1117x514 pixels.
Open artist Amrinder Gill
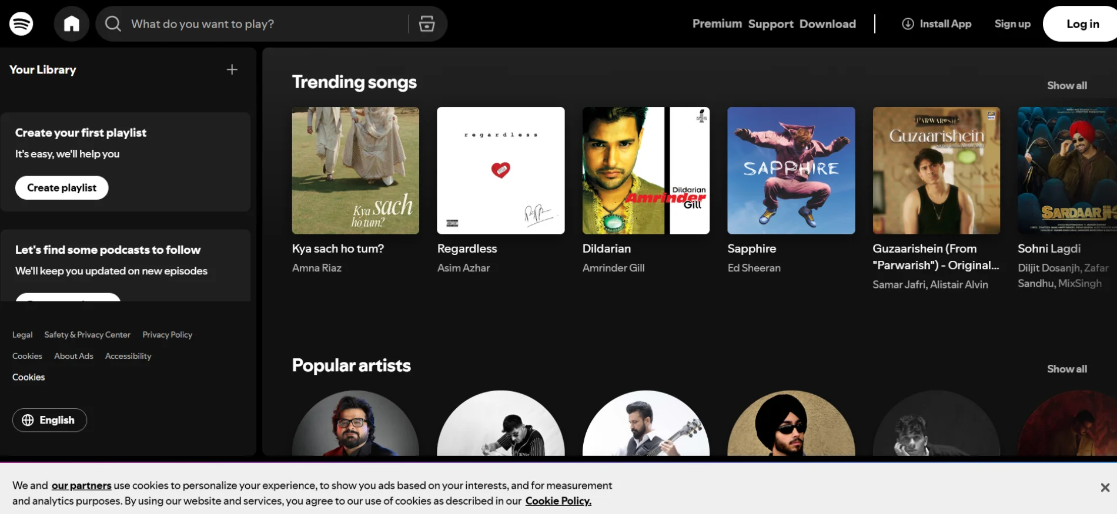pyautogui.click(x=614, y=268)
